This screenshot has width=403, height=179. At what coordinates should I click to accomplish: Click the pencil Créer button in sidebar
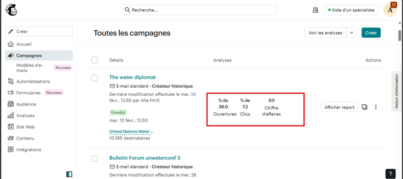[x=39, y=32]
